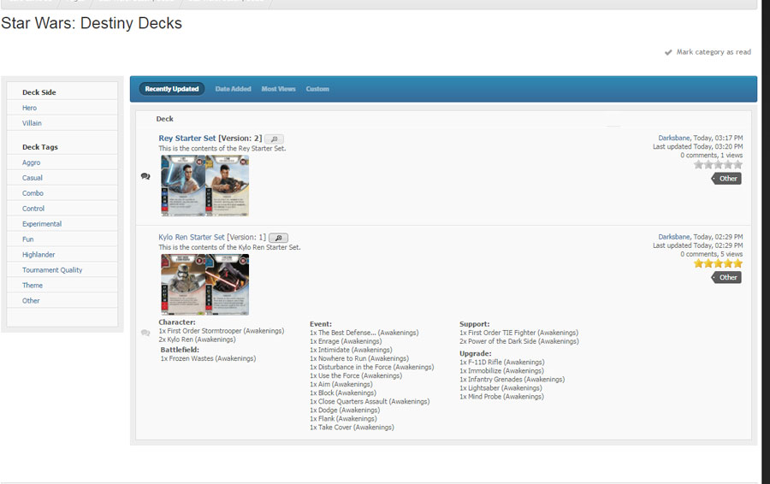
Task: Open the First Order Stormtrooper card thumbnail
Action: click(x=183, y=285)
